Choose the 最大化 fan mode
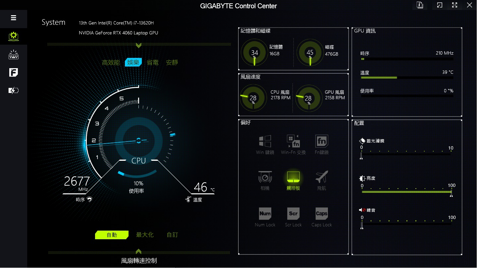The width and height of the screenshot is (477, 268). [x=145, y=235]
